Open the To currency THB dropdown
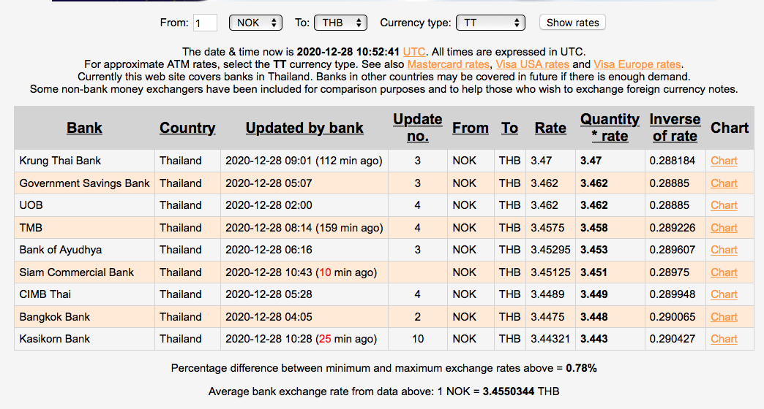This screenshot has width=764, height=409. [340, 23]
